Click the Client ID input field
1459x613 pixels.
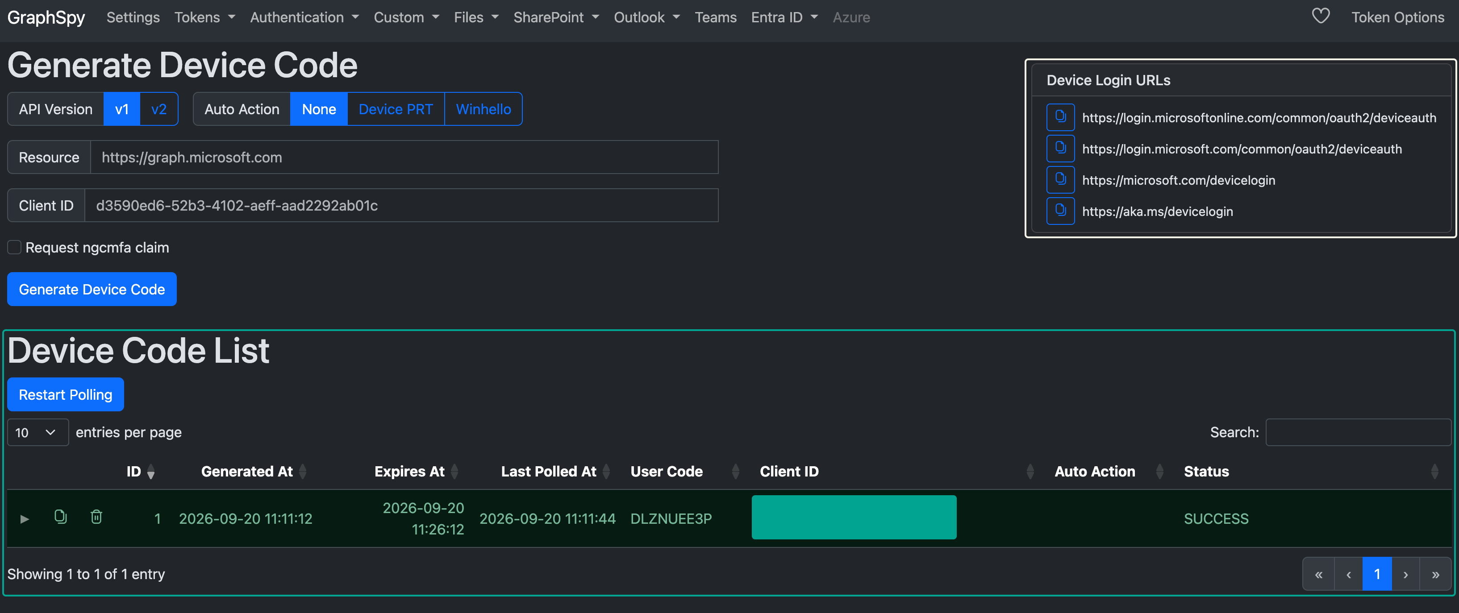pos(401,205)
